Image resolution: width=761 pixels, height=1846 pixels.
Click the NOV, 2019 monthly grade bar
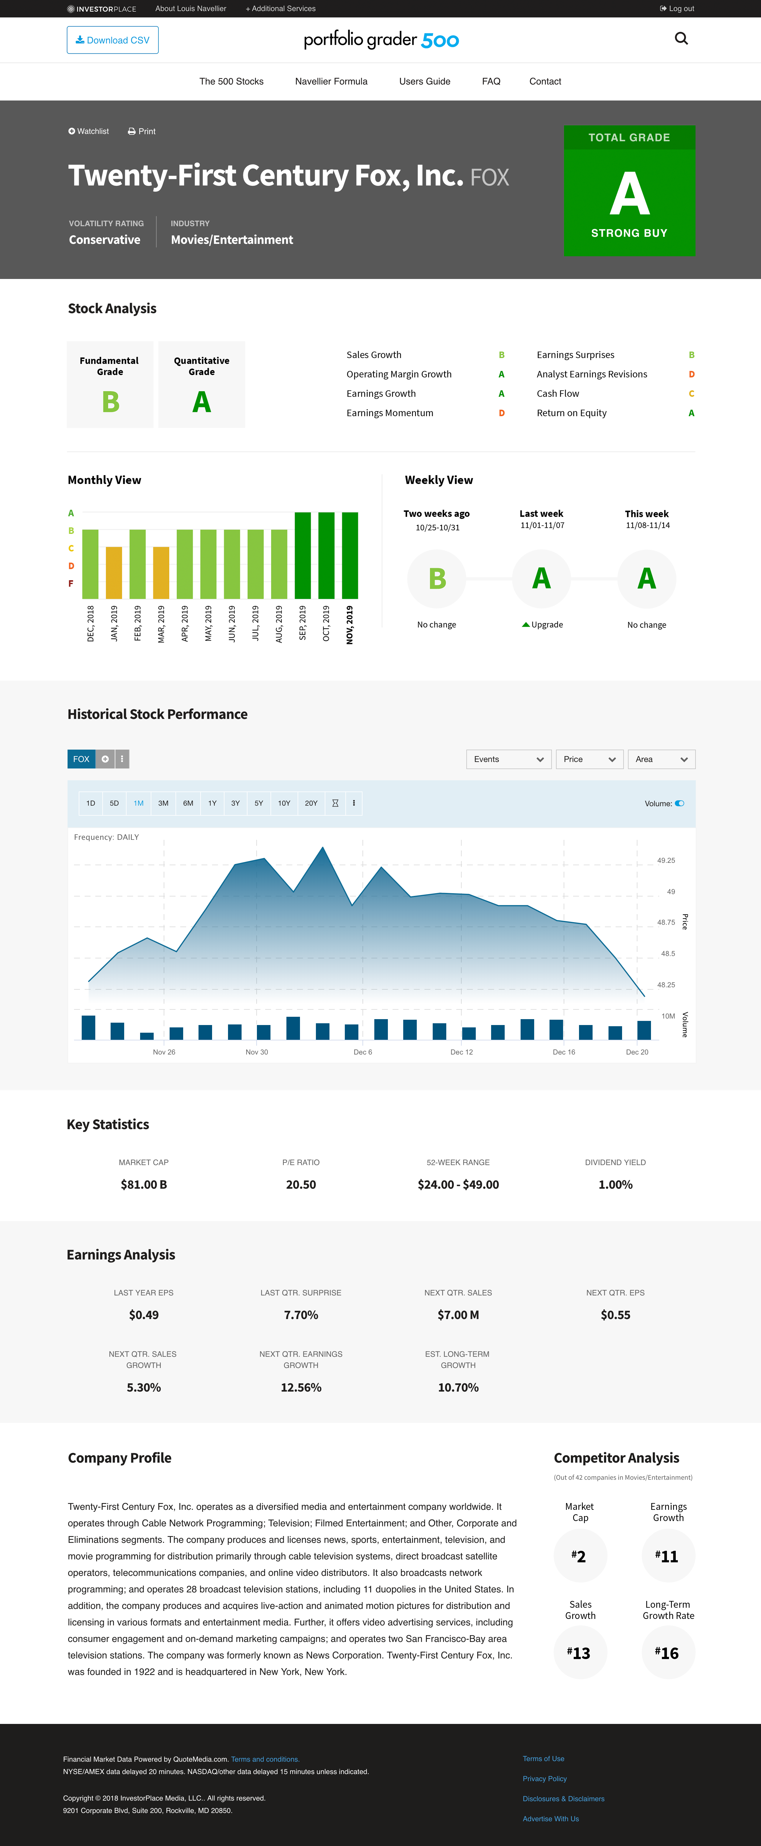coord(350,555)
